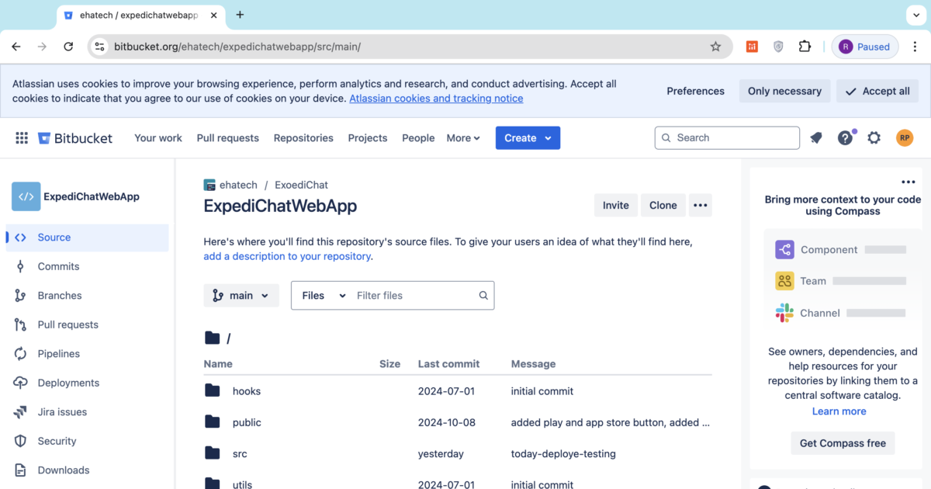
Task: Click the ehatech workspace icon in breadcrumb
Action: point(209,185)
